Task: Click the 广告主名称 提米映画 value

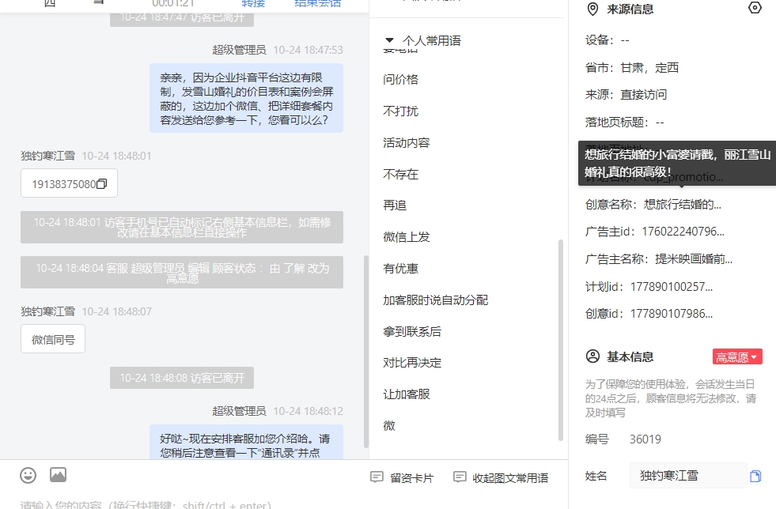Action: [694, 258]
